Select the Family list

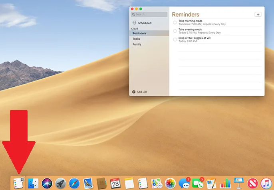(x=137, y=44)
